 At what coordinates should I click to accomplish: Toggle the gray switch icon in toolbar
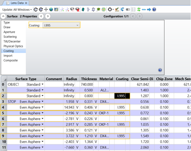pyautogui.click(x=128, y=10)
